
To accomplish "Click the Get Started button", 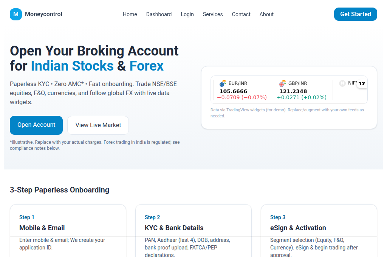I will pos(355,14).
